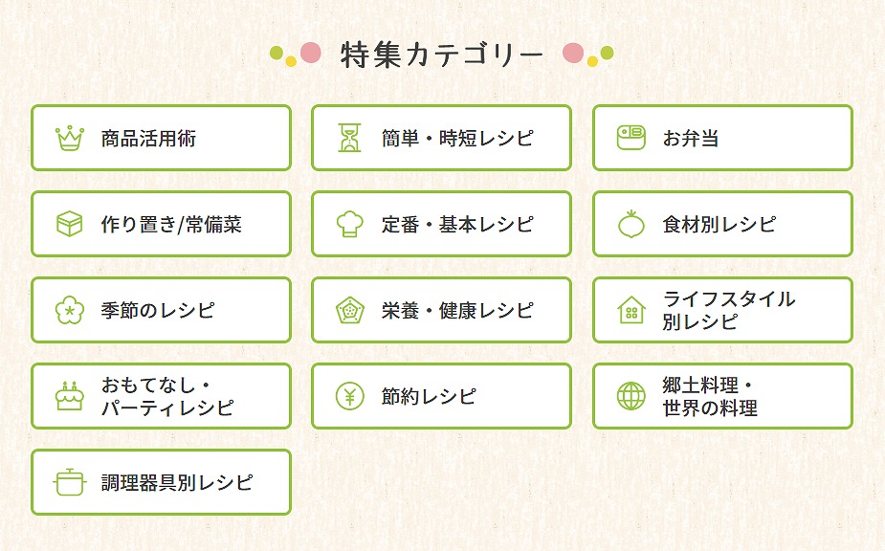Open 調理器具別レシピ category
This screenshot has height=551, width=885.
tap(178, 482)
